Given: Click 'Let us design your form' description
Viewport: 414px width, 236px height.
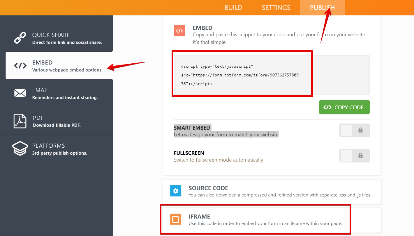Looking at the screenshot, I should 226,135.
